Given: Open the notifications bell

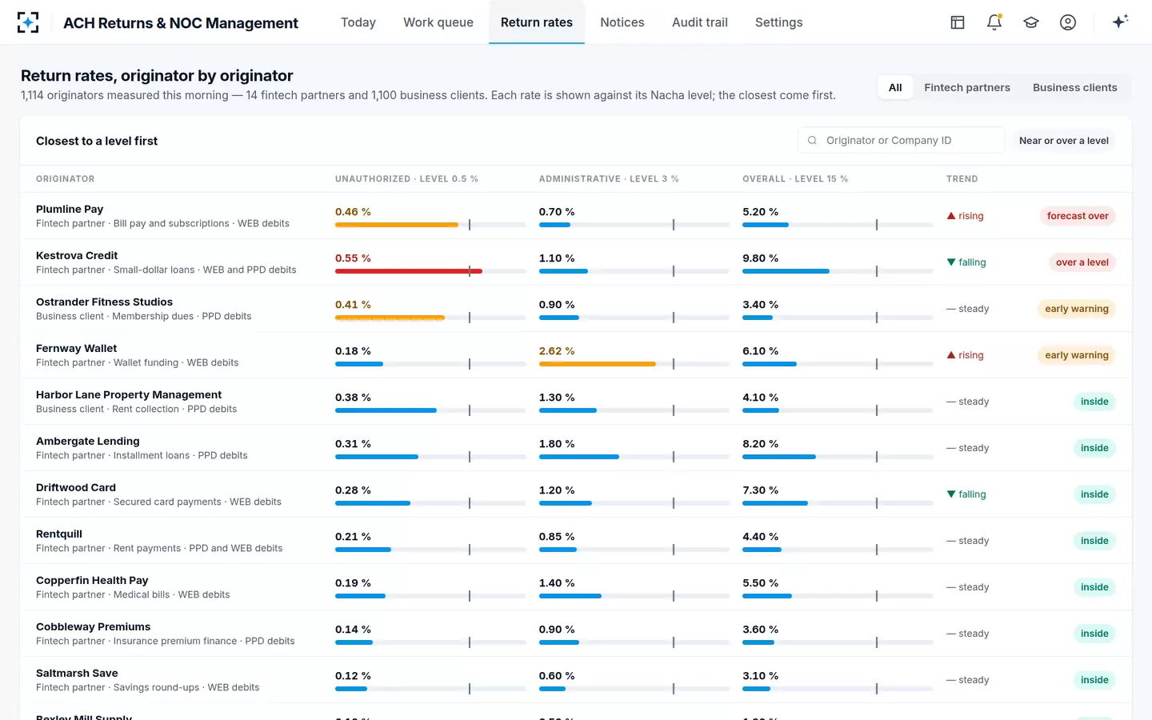Looking at the screenshot, I should click(994, 22).
